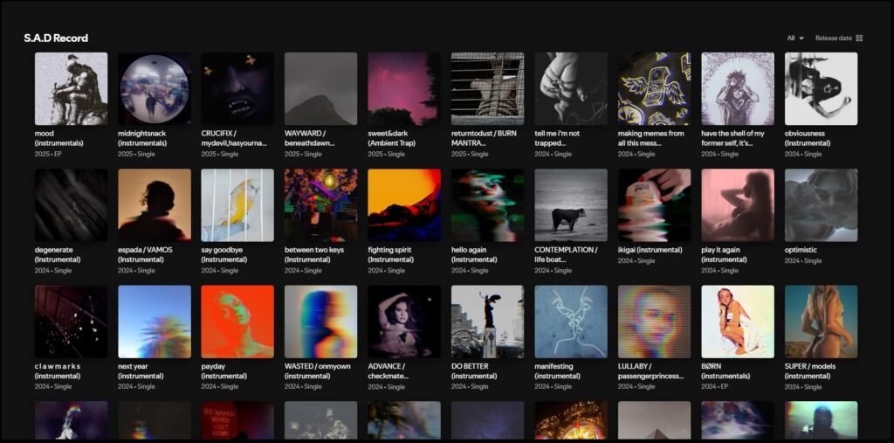Viewport: 894px width, 443px height.
Task: Click the 'DO BETTER (instrumental)' title
Action: pyautogui.click(x=474, y=371)
